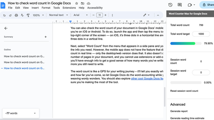Viewport: 214px width, 120px height.
Task: Open the File menu
Action: [x=10, y=8]
